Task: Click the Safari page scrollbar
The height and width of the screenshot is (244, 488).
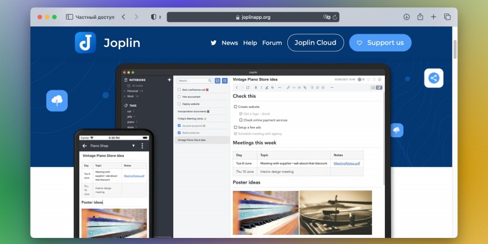Action: (454, 49)
